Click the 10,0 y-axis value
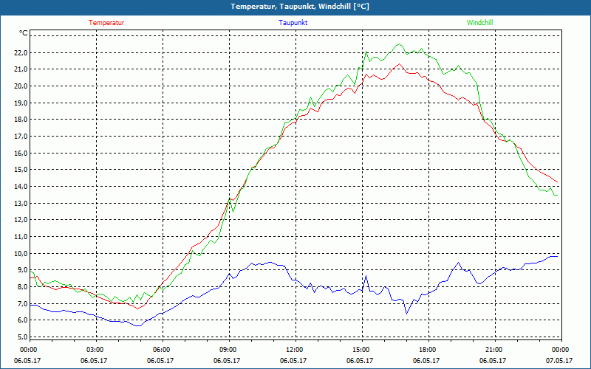This screenshot has width=591, height=369. coord(21,253)
